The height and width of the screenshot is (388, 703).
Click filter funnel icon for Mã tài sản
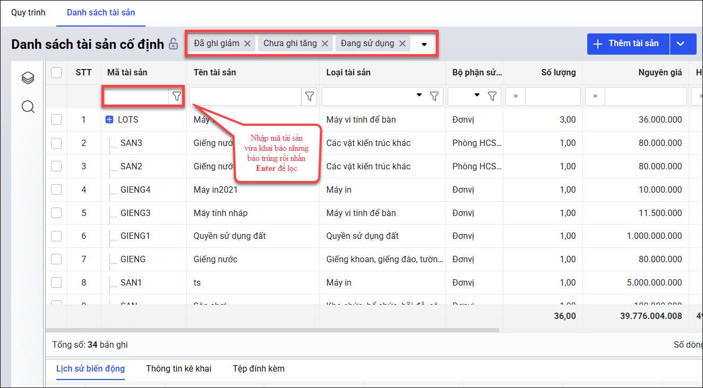click(x=177, y=96)
